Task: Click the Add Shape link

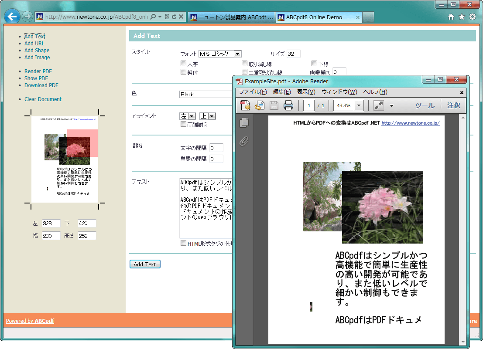Action: [x=37, y=51]
